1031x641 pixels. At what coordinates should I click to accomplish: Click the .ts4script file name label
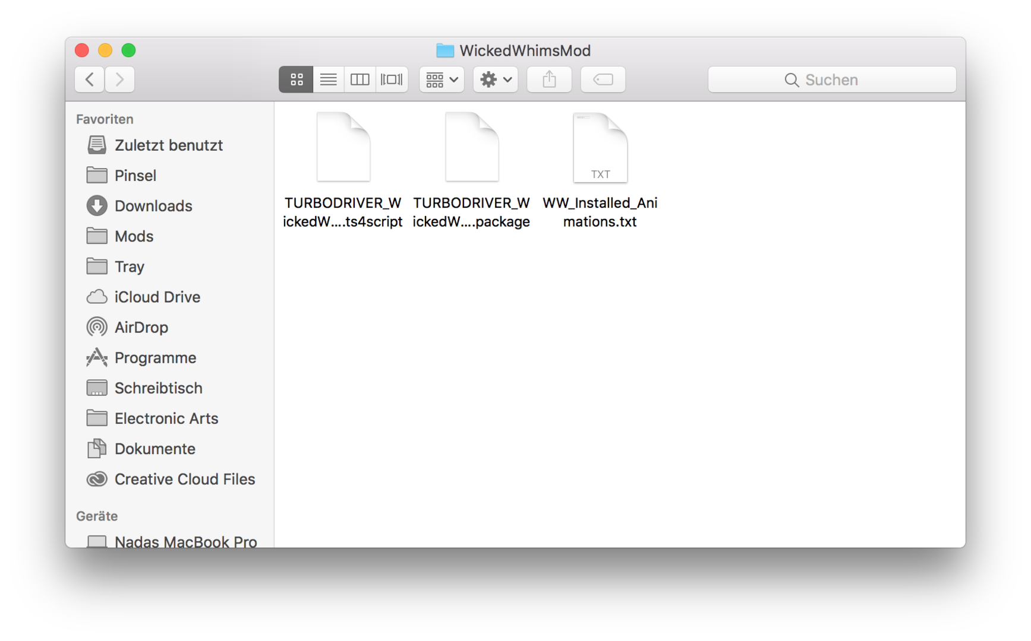click(343, 212)
